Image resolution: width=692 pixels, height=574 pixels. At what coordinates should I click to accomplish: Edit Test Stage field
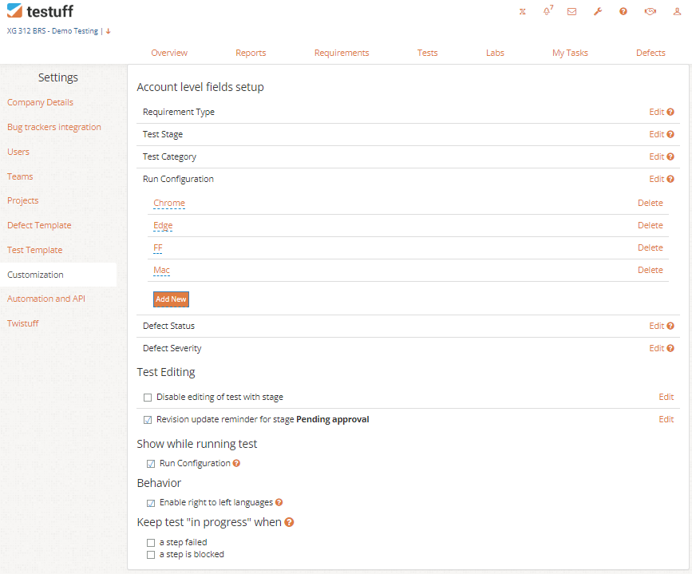(x=656, y=134)
